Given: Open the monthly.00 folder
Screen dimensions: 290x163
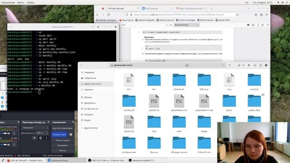Looking at the screenshot, I should (x=129, y=101).
